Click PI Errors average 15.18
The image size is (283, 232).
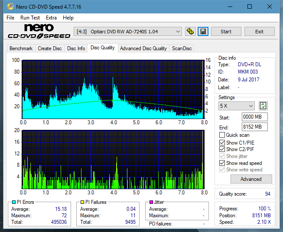61,209
